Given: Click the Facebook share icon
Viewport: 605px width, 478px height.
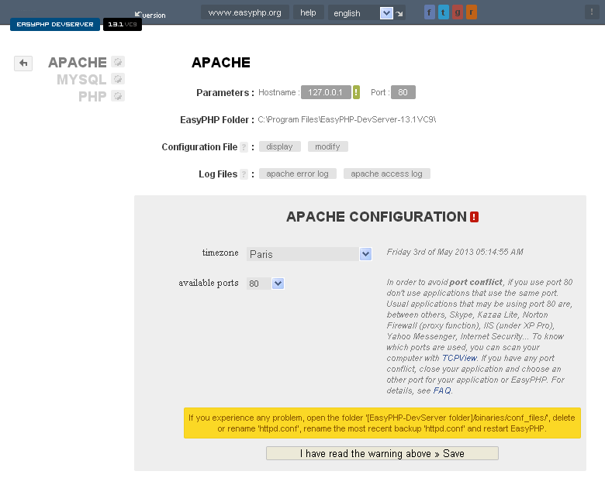Looking at the screenshot, I should pos(430,12).
